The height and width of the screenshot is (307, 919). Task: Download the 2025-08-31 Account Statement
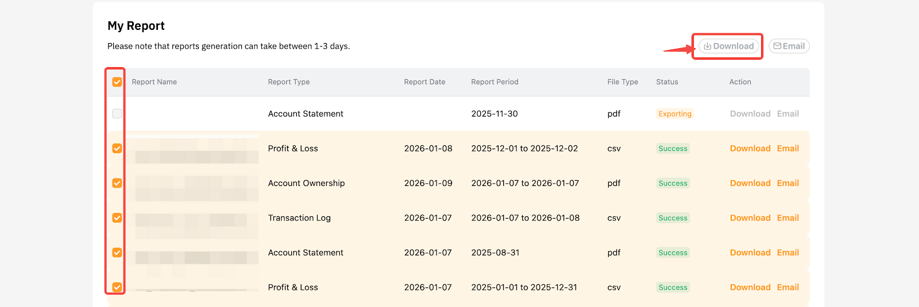(x=750, y=252)
